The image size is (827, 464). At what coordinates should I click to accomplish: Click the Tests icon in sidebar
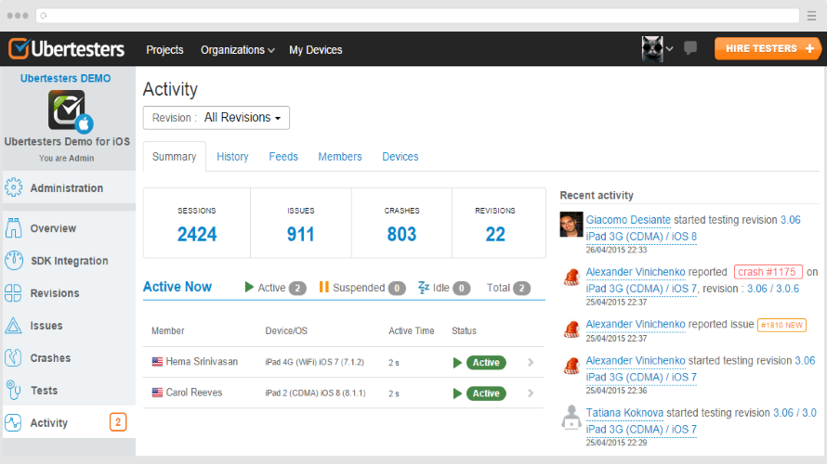13,391
